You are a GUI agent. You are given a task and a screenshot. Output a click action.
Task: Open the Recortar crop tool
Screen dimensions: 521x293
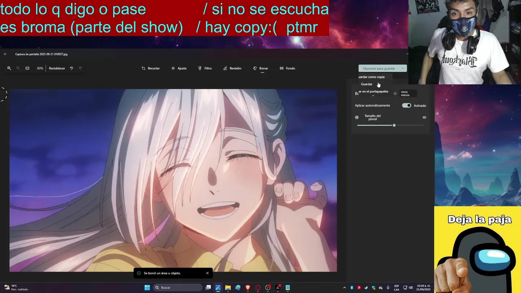click(x=151, y=68)
